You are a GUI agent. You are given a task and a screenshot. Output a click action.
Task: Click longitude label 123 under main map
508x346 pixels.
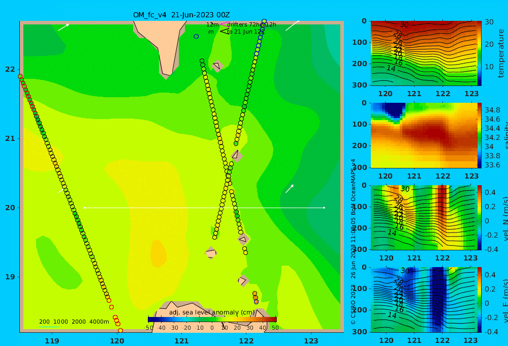[x=311, y=341]
